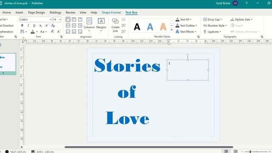Screen dimensions: 272x153
Task: Open Character Spacing AV dropdown
Action: point(23,31)
